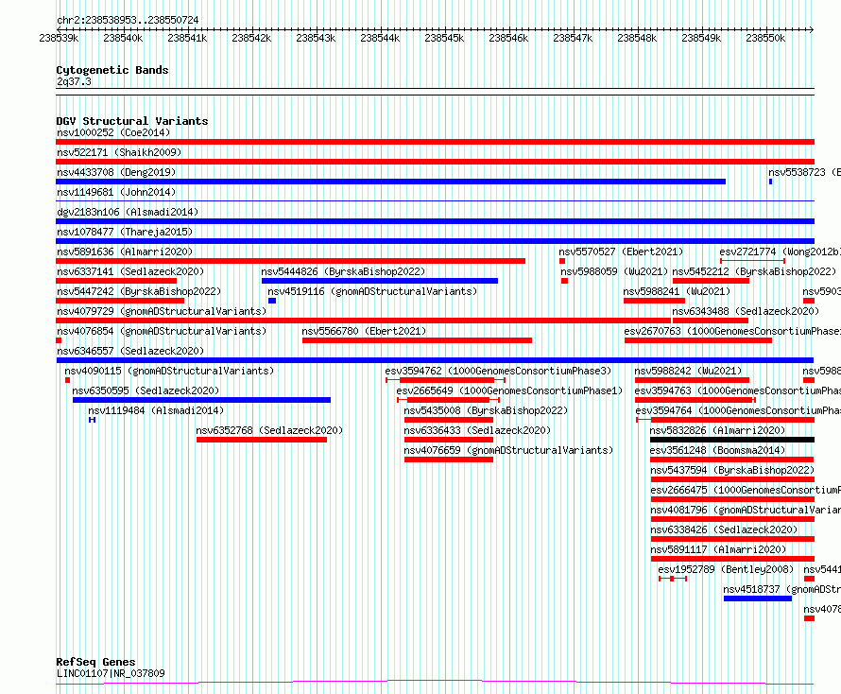
Task: Select nsv5988059 (Wu2021) label
Action: click(x=614, y=271)
